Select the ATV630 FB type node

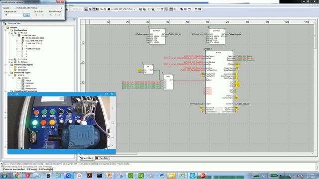21,75
